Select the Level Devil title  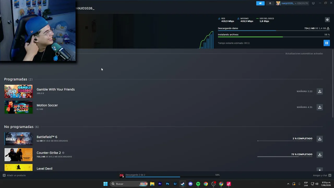click(45, 169)
